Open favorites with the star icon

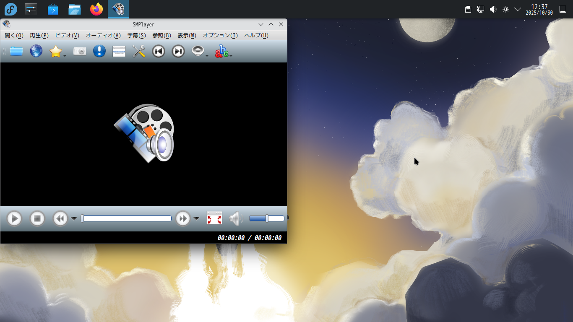(55, 52)
